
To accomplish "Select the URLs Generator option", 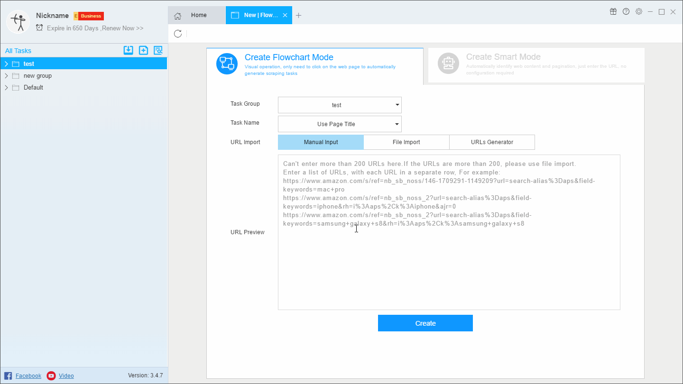I will pyautogui.click(x=492, y=142).
